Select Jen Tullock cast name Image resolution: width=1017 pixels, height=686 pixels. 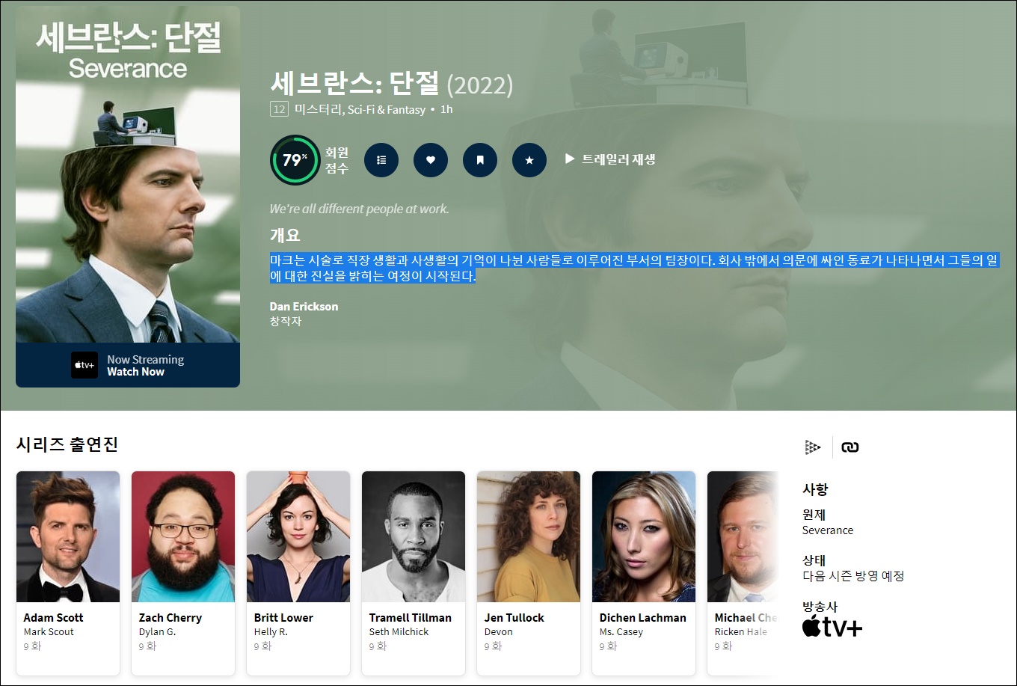[514, 617]
